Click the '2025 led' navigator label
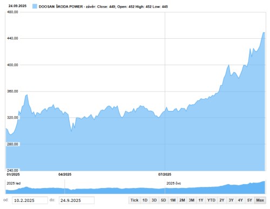Viewport: 270px width, 209px height. coord(13,183)
